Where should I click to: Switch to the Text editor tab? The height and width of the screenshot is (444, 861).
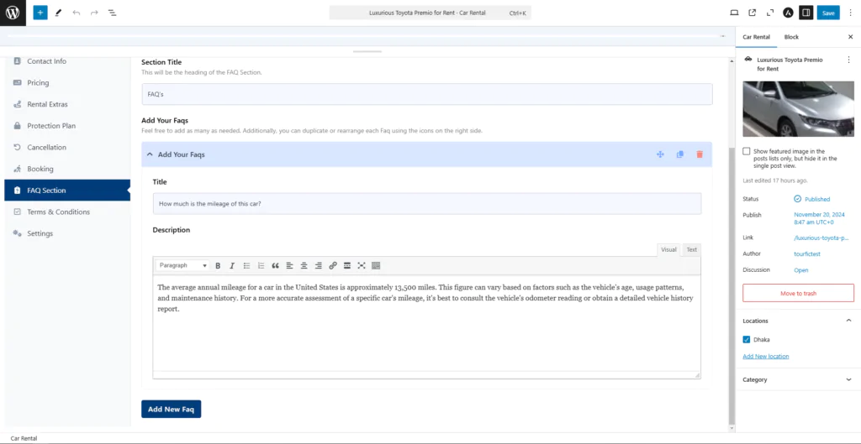point(691,249)
